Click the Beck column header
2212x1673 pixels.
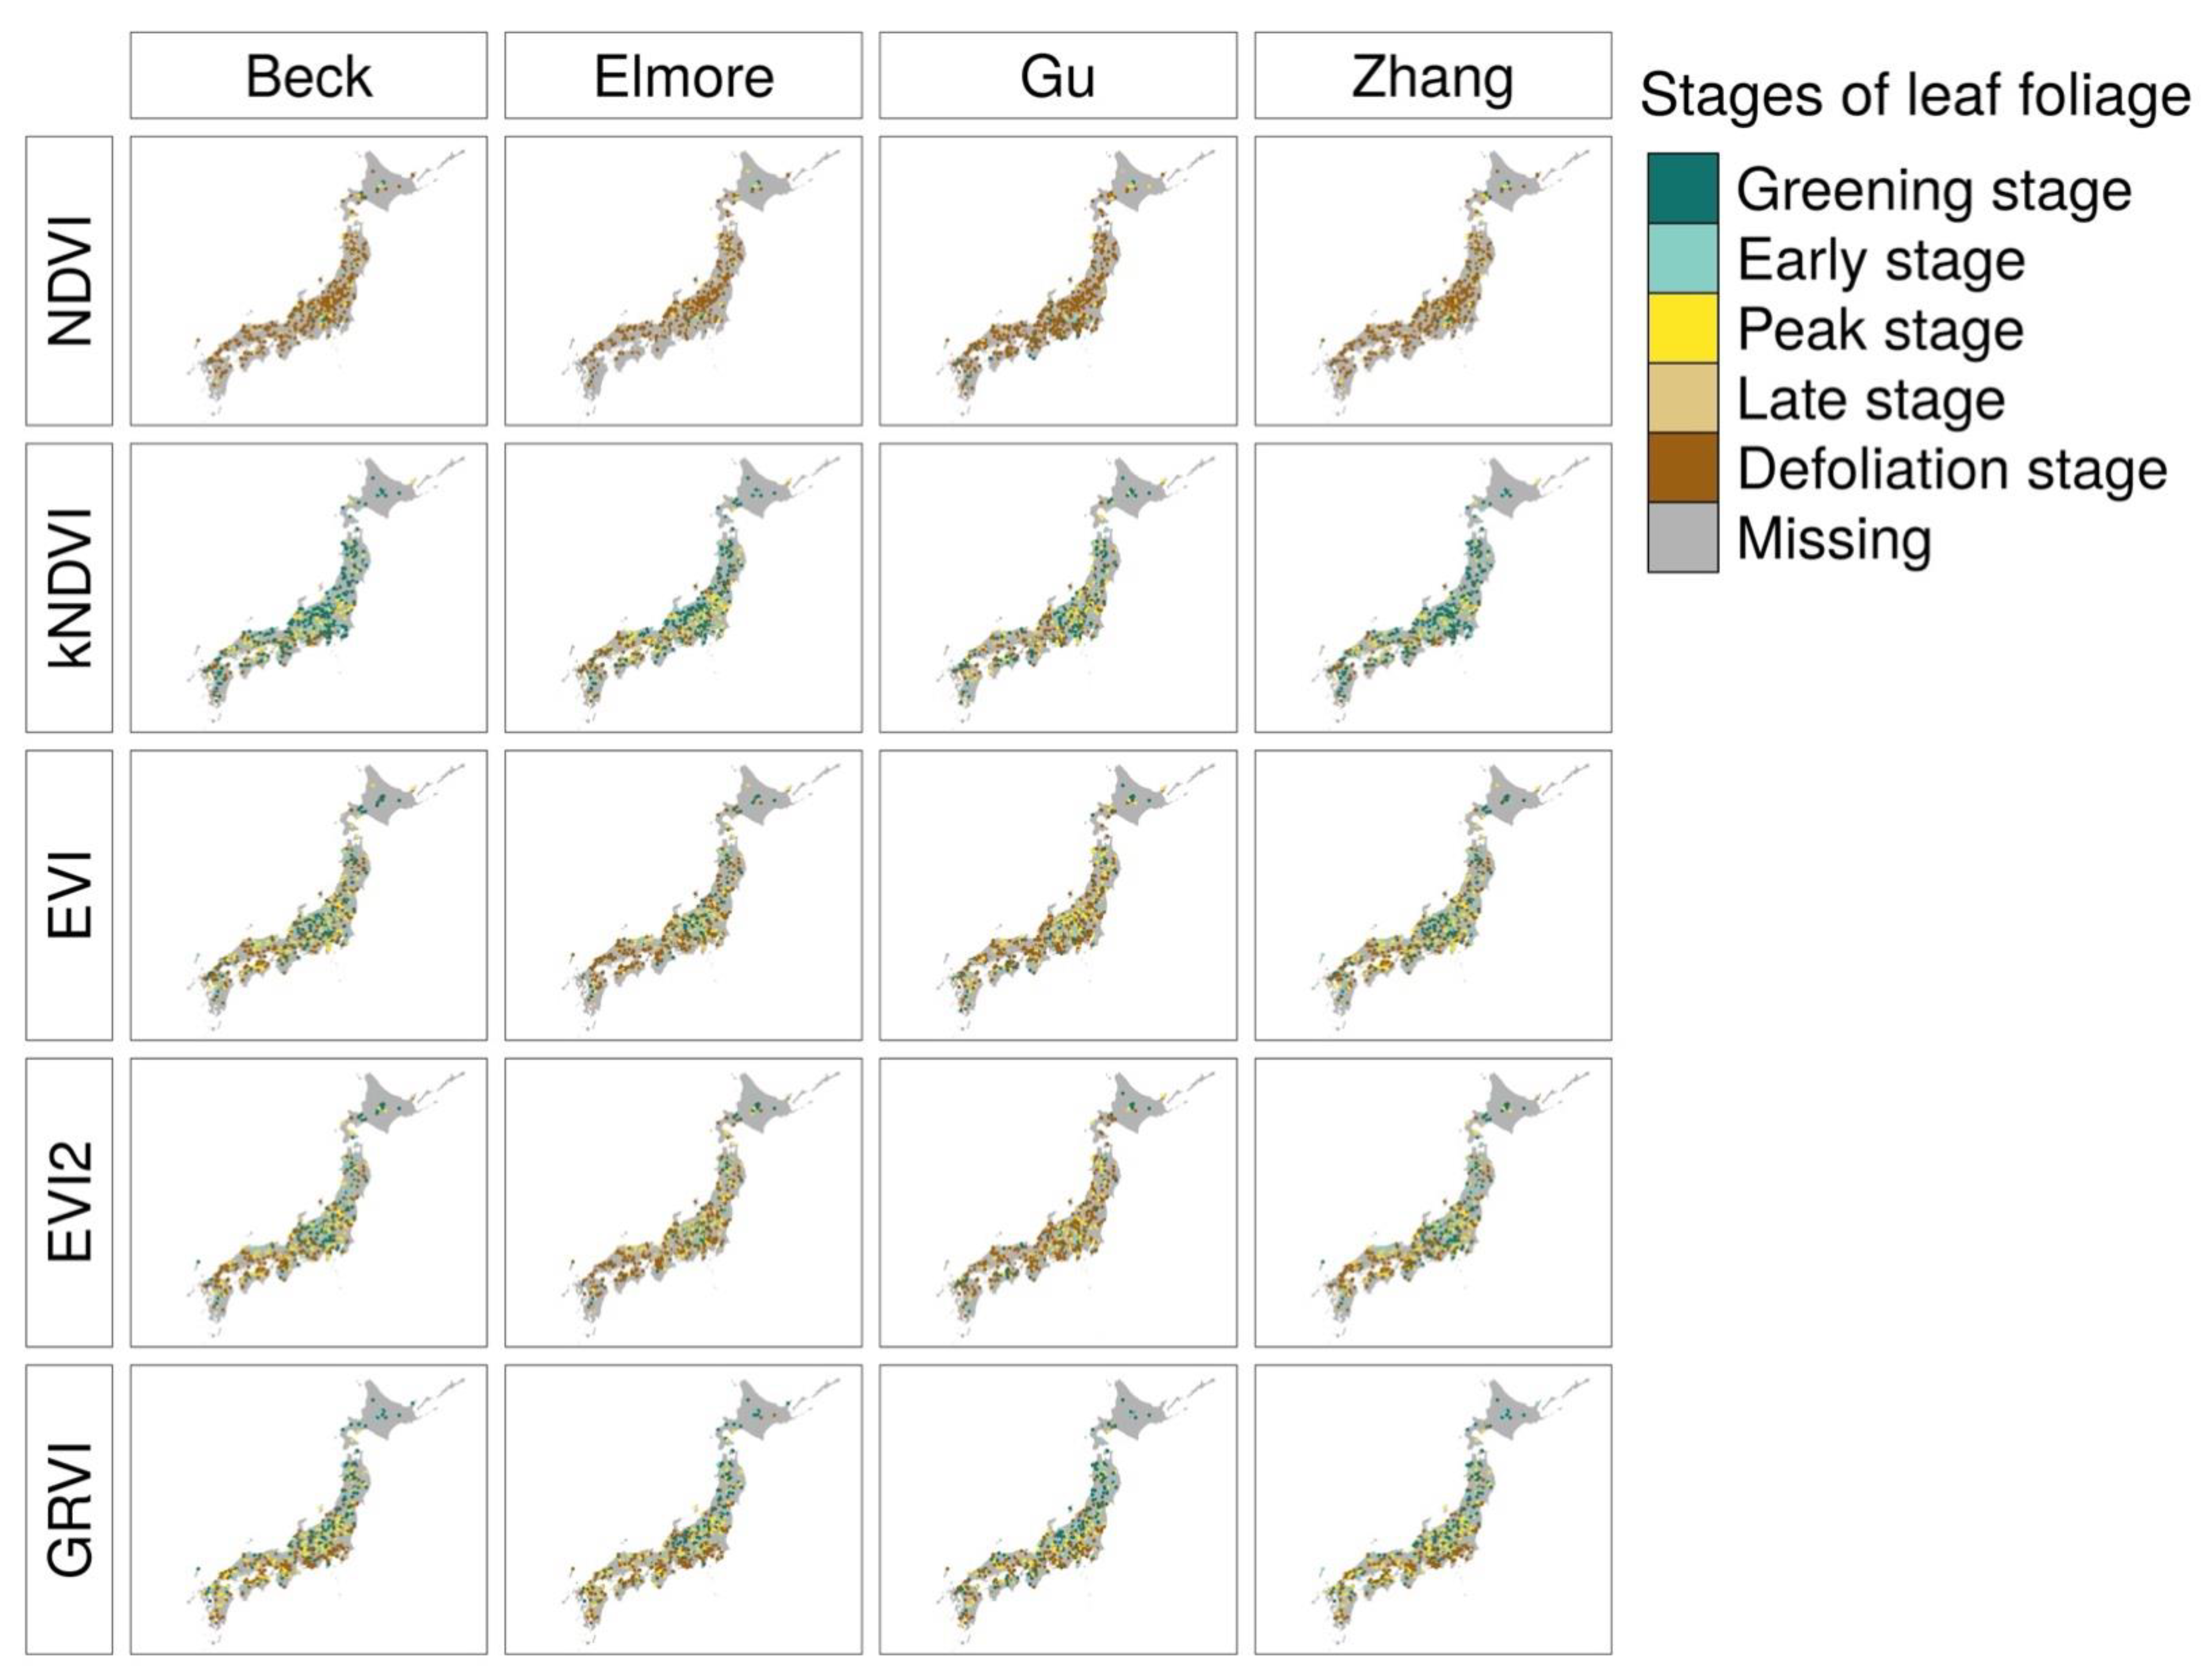[x=308, y=76]
